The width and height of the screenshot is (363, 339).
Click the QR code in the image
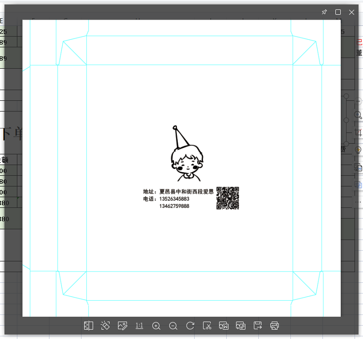[228, 198]
